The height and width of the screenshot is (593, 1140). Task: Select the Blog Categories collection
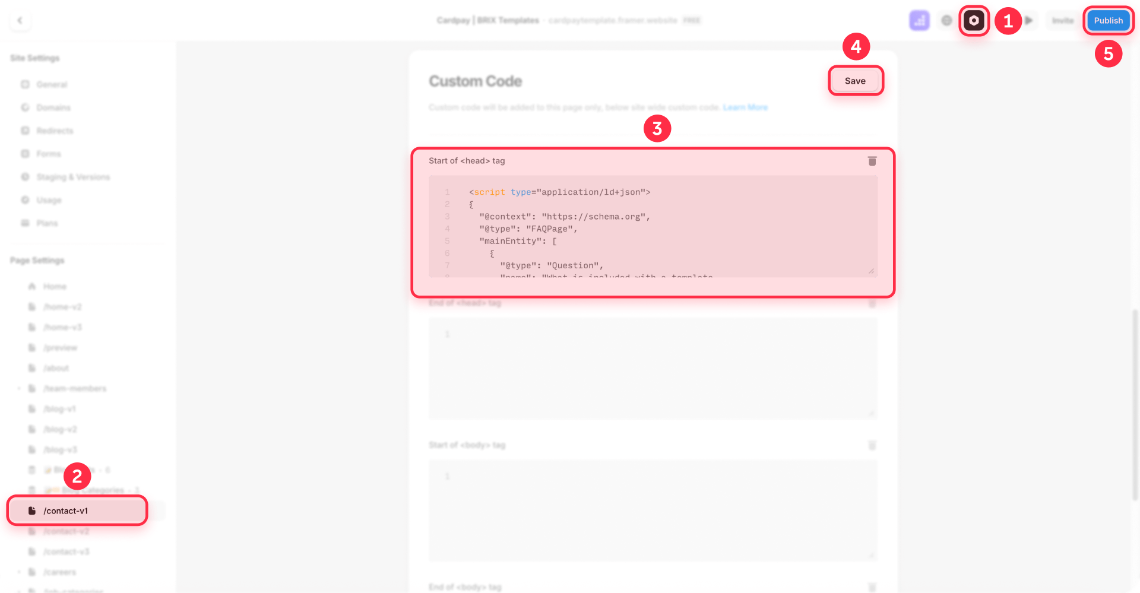click(x=93, y=490)
